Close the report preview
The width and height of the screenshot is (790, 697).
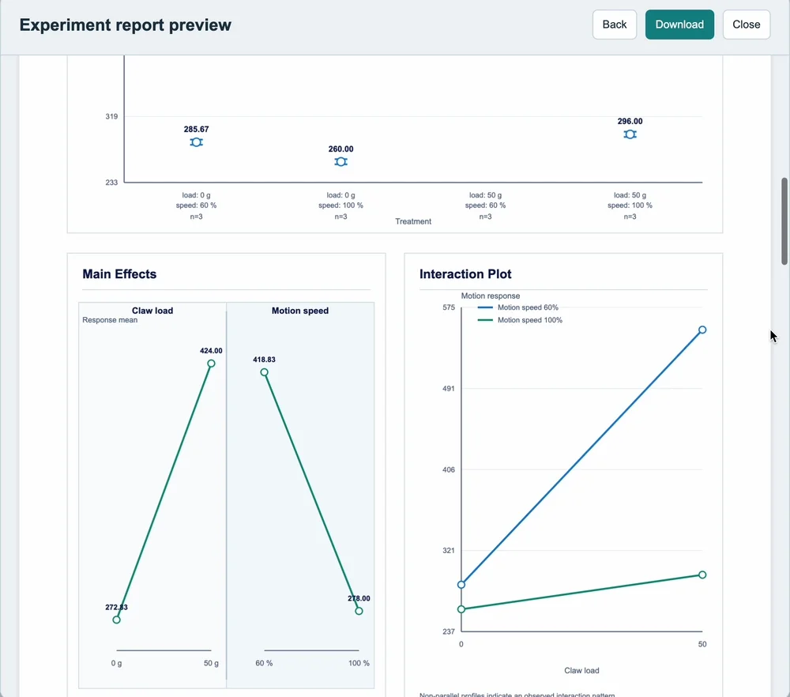coord(747,24)
